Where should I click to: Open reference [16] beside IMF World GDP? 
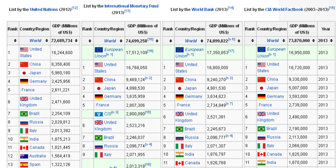point(150,39)
